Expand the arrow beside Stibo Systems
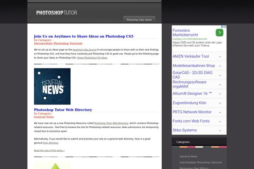Image resolution: width=254 pixels, height=169 pixels. [220, 131]
